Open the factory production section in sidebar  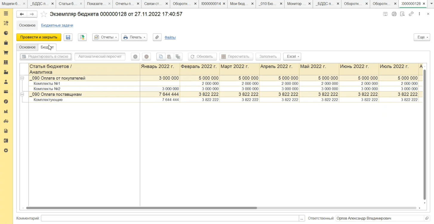[x=6, y=72]
